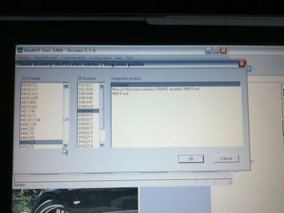Open Import/Export menu in WinKFP window

[x=45, y=58]
